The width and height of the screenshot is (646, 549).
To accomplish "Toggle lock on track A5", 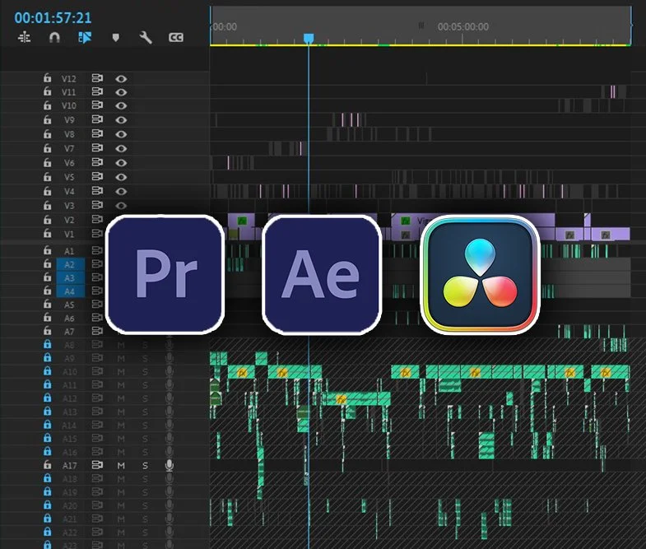I will pyautogui.click(x=48, y=304).
